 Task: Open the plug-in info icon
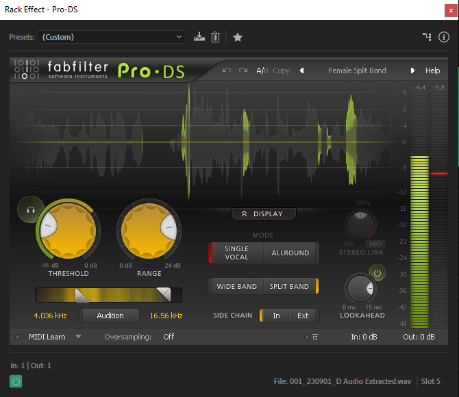click(444, 37)
